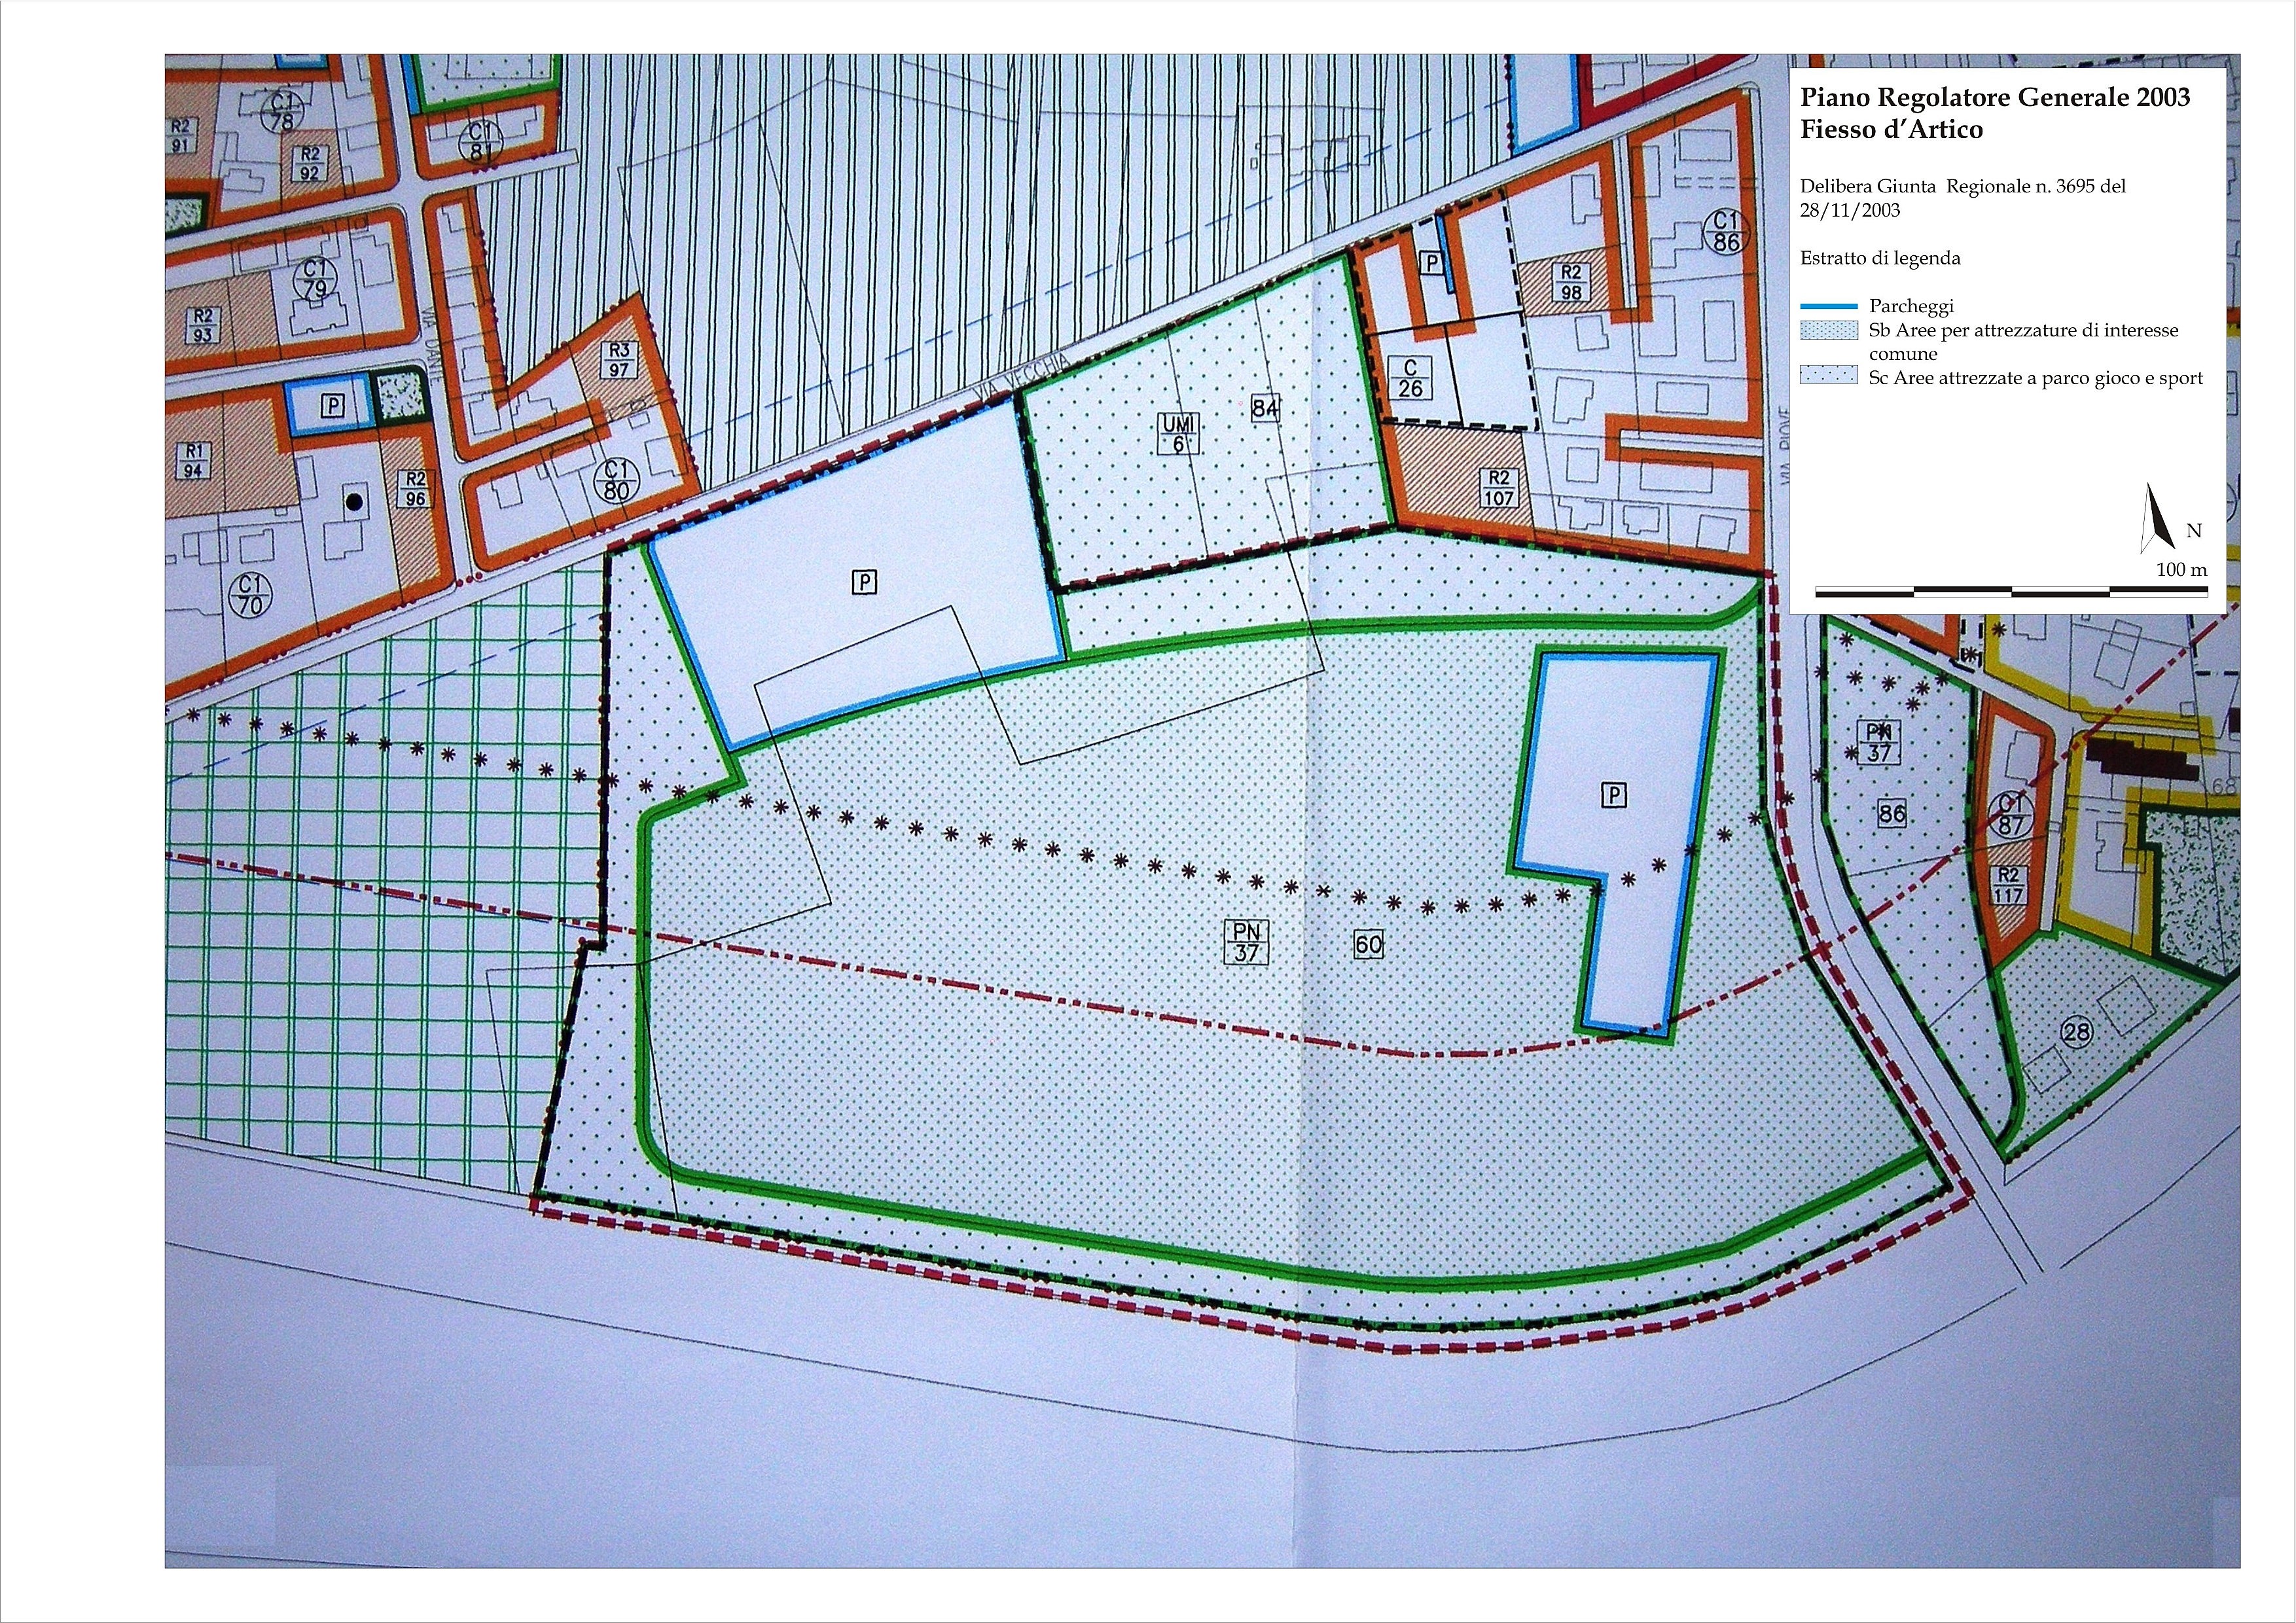The width and height of the screenshot is (2296, 1623).
Task: Click the circled 'C1 78' label
Action: [282, 112]
